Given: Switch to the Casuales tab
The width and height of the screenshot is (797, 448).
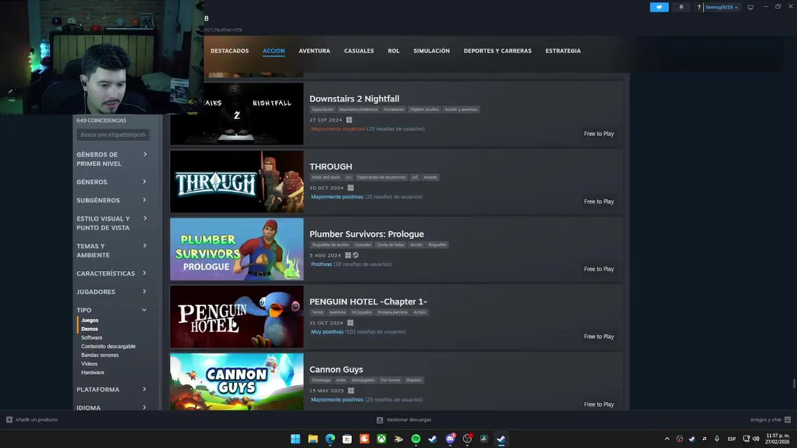Looking at the screenshot, I should (359, 51).
